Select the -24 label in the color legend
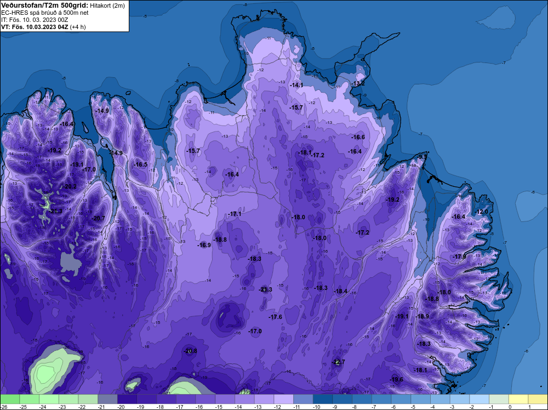Viewport: 548px width, 410px height. pyautogui.click(x=43, y=407)
